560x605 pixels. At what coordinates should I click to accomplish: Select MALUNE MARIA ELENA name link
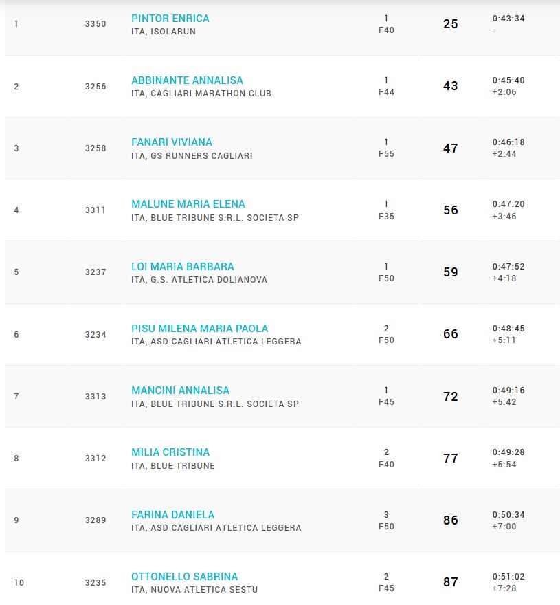(188, 203)
